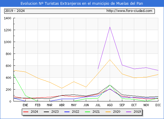Image resolution: width=164 pixels, height=119 pixels.
Task: Click the 1000 y-axis value
Action: point(7,42)
